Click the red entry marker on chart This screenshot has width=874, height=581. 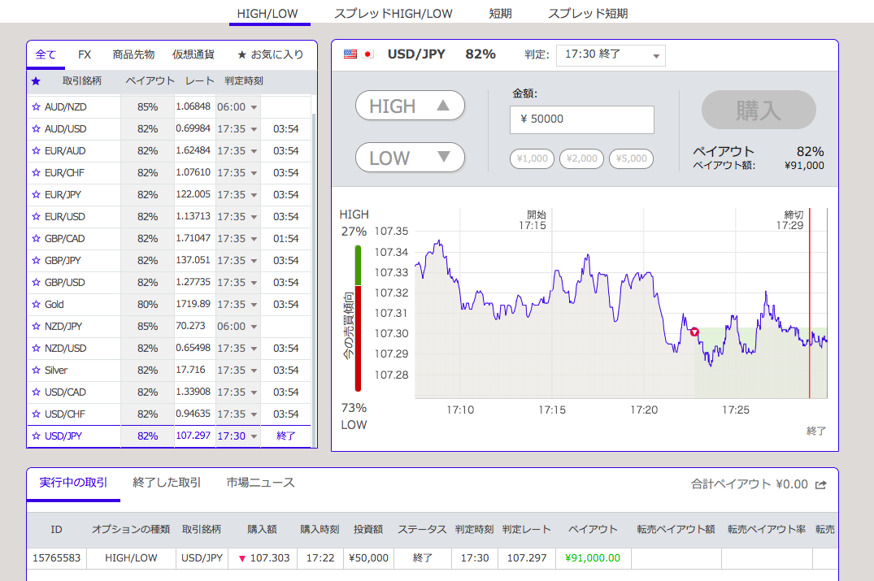694,332
